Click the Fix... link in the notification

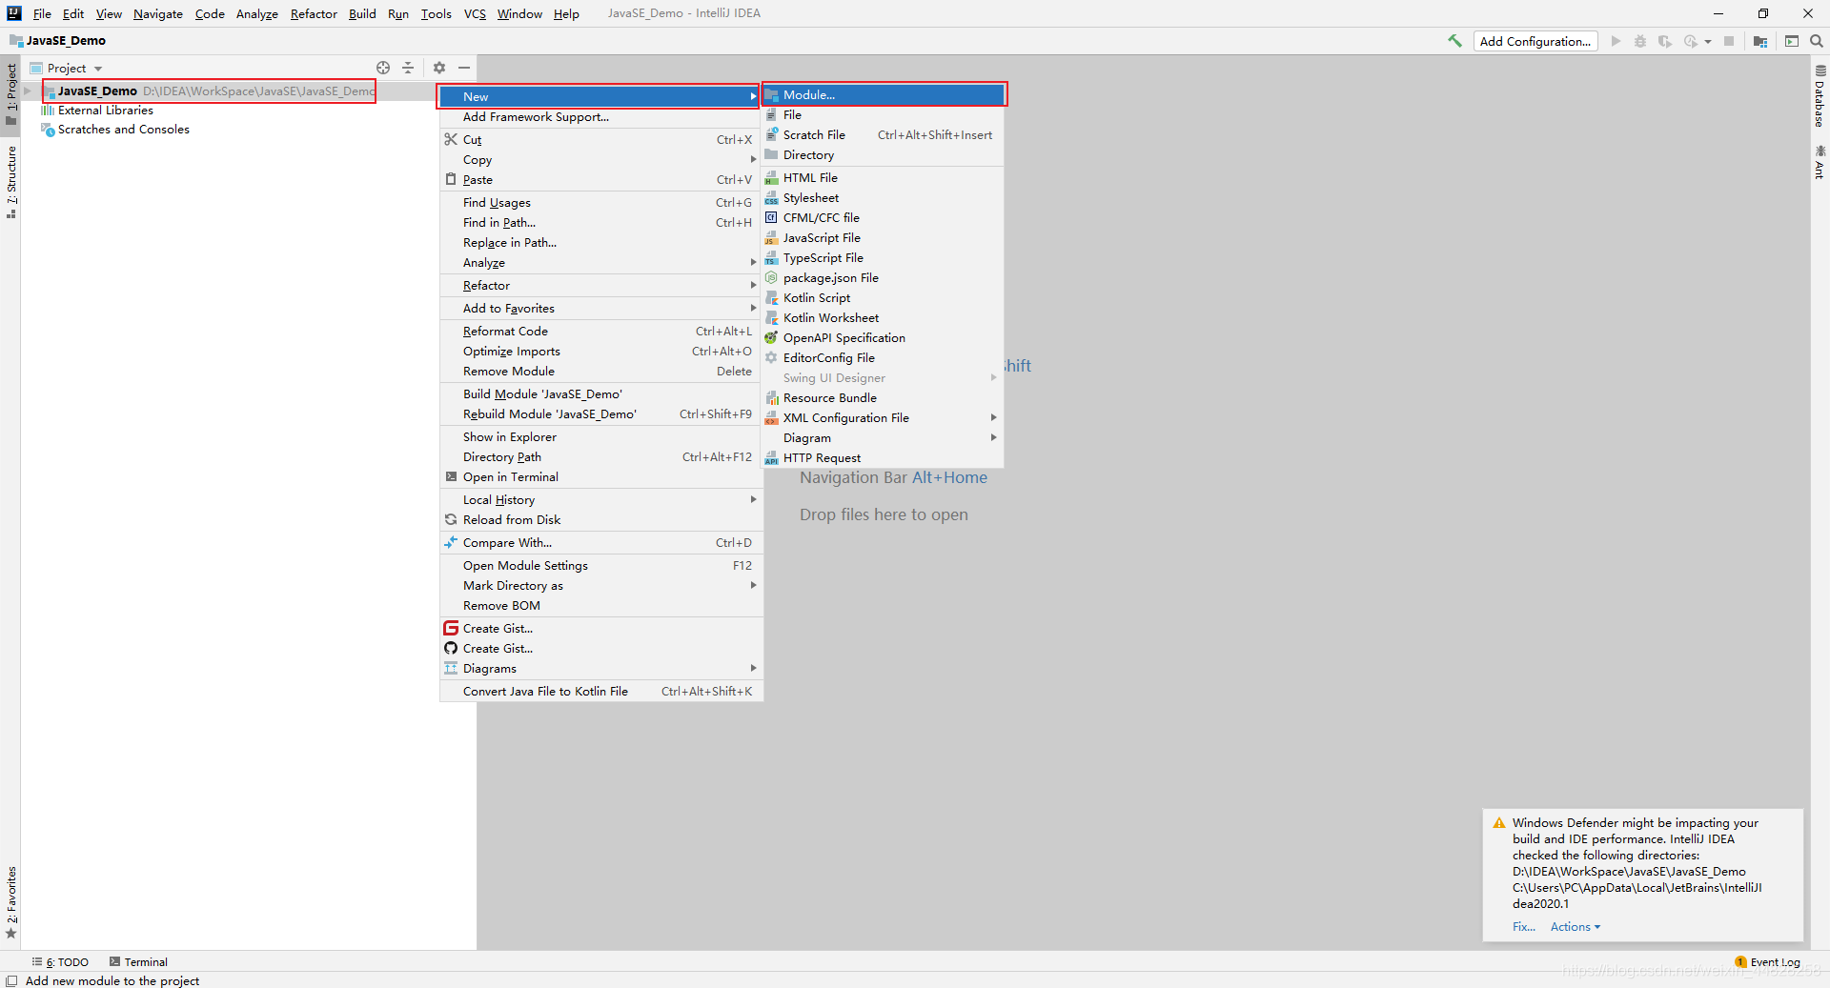[1524, 927]
